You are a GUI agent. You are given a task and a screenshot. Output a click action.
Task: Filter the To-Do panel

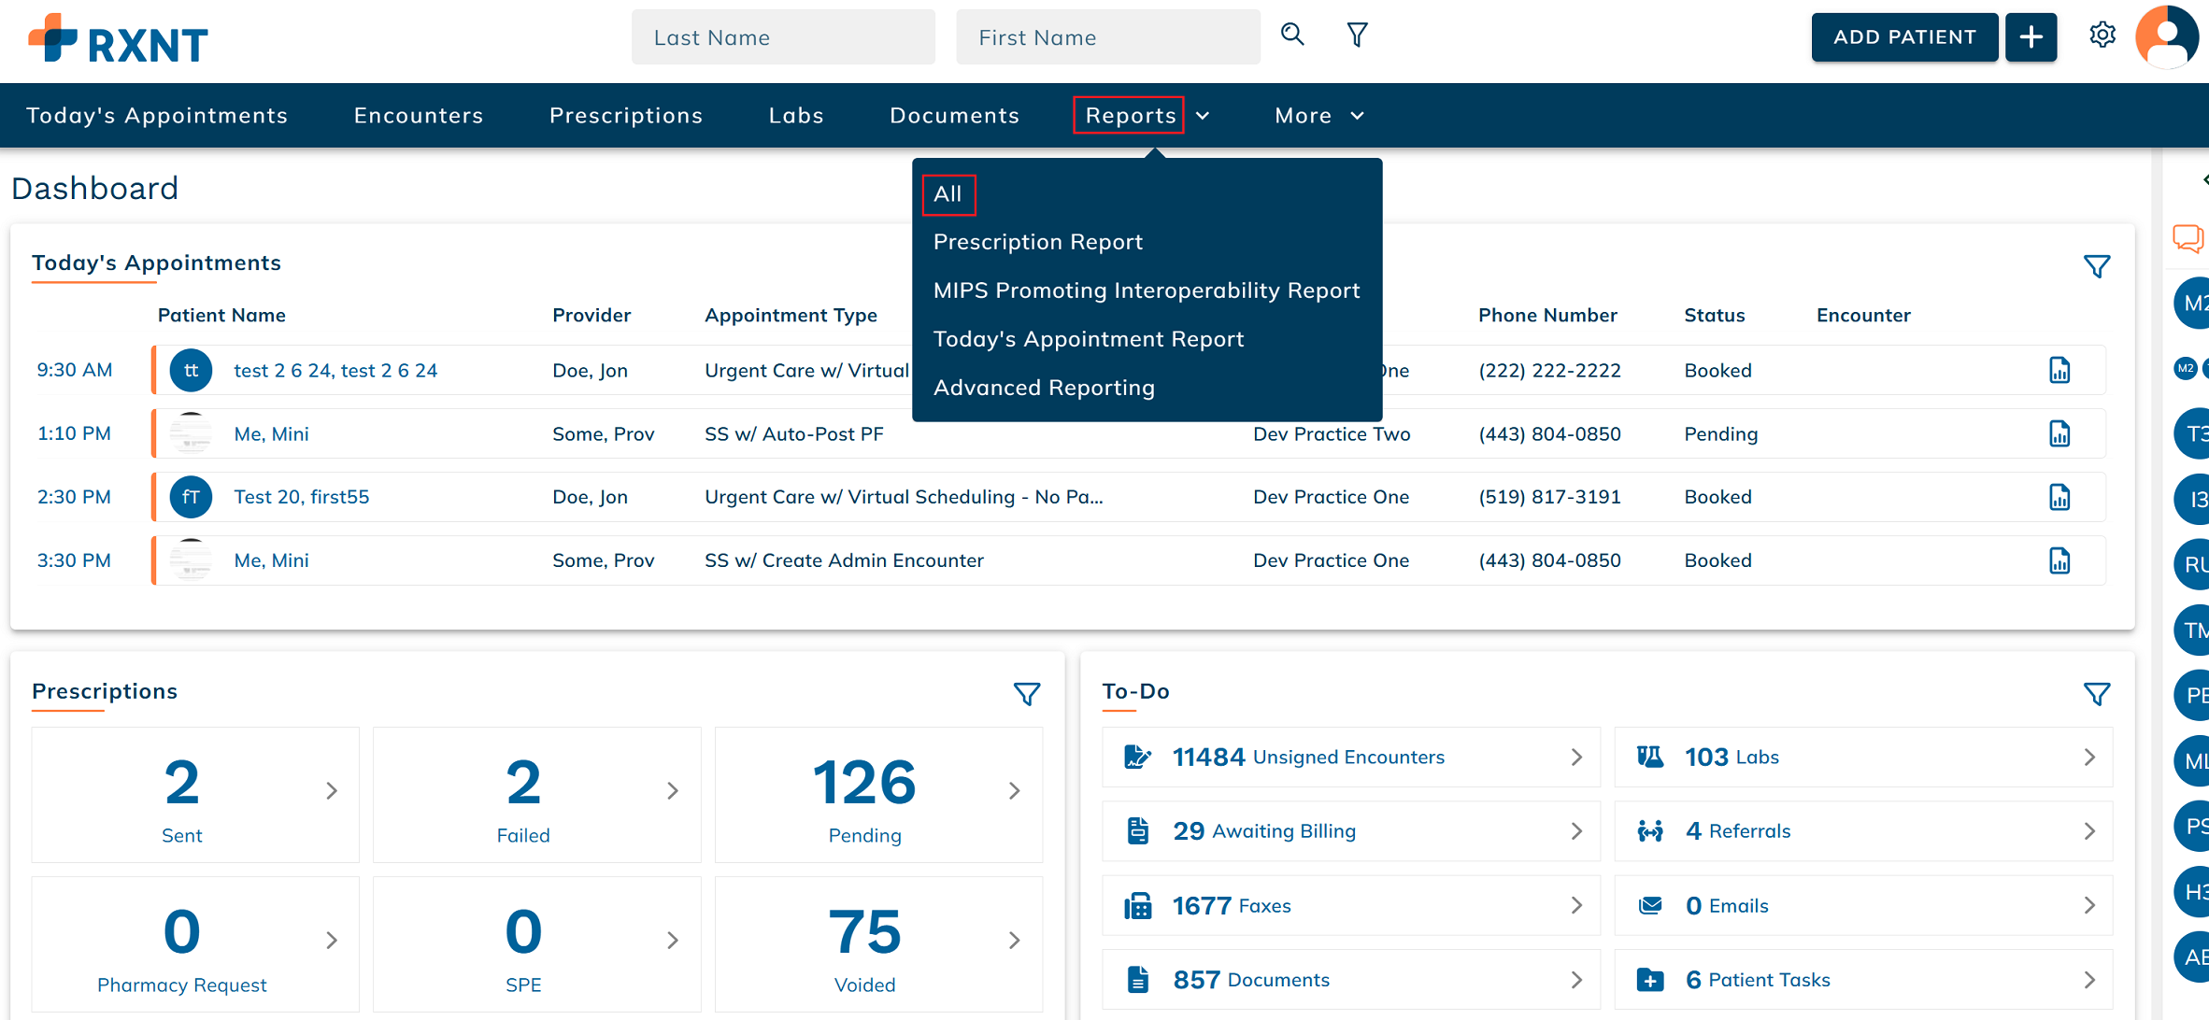2097,694
